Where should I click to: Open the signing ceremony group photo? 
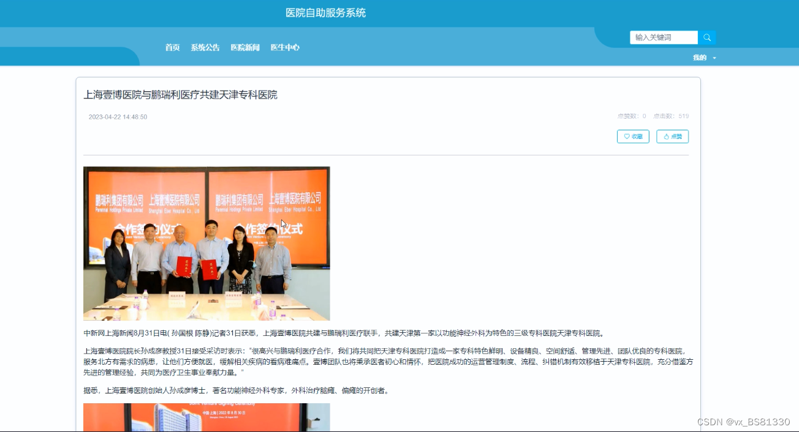coord(206,244)
